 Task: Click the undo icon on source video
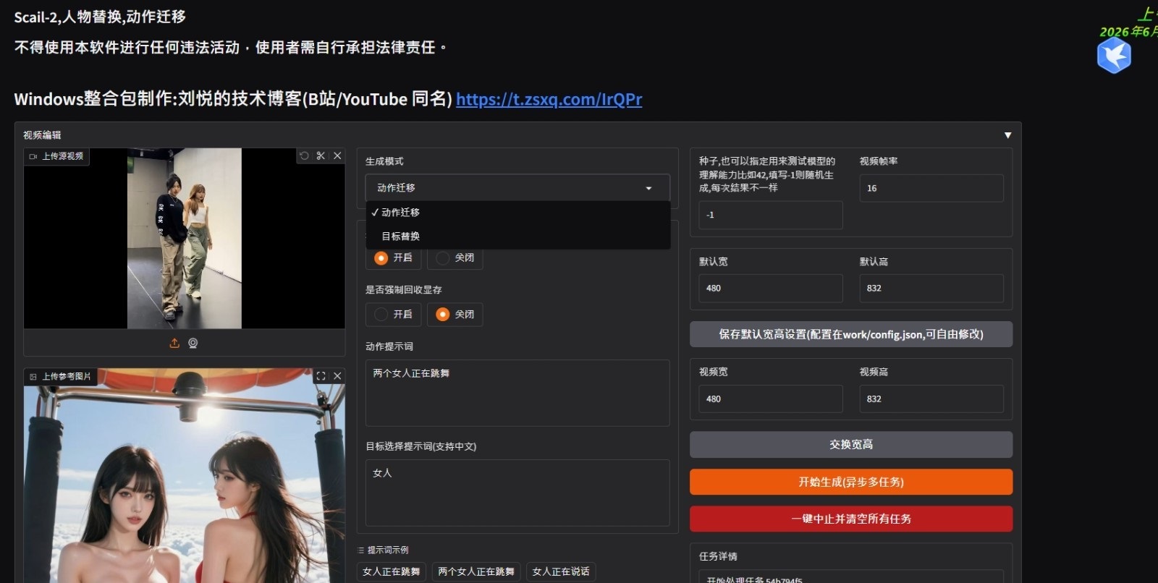coord(304,156)
